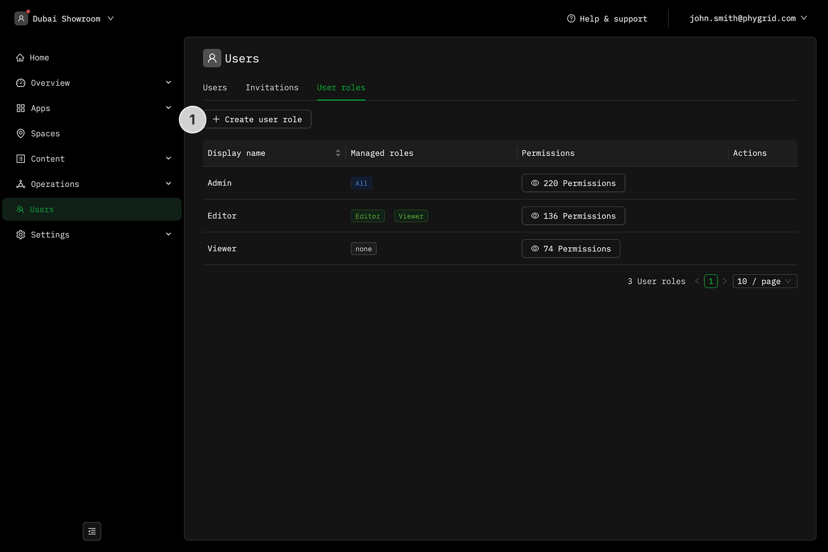This screenshot has width=828, height=552.
Task: Open the 10 / page size dropdown
Action: (x=764, y=281)
